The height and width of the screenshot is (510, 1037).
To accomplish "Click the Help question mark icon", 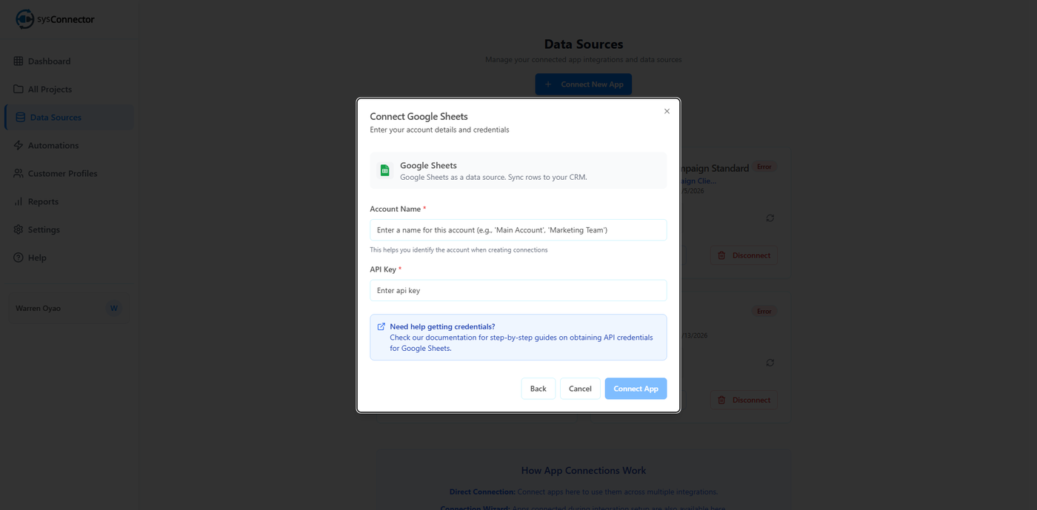I will click(19, 258).
